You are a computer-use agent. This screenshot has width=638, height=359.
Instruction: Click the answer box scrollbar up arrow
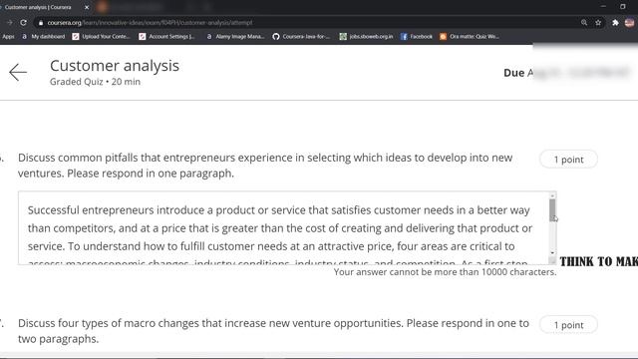coord(552,195)
